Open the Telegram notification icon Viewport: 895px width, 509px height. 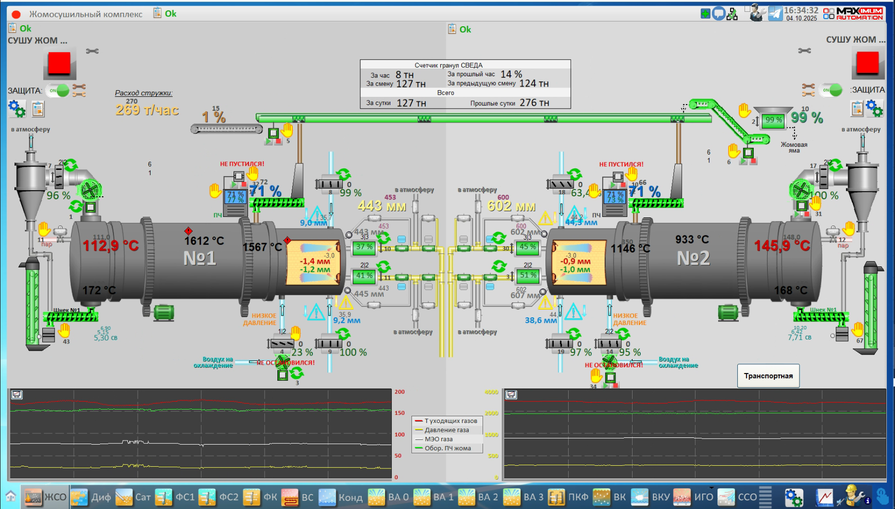pyautogui.click(x=775, y=13)
